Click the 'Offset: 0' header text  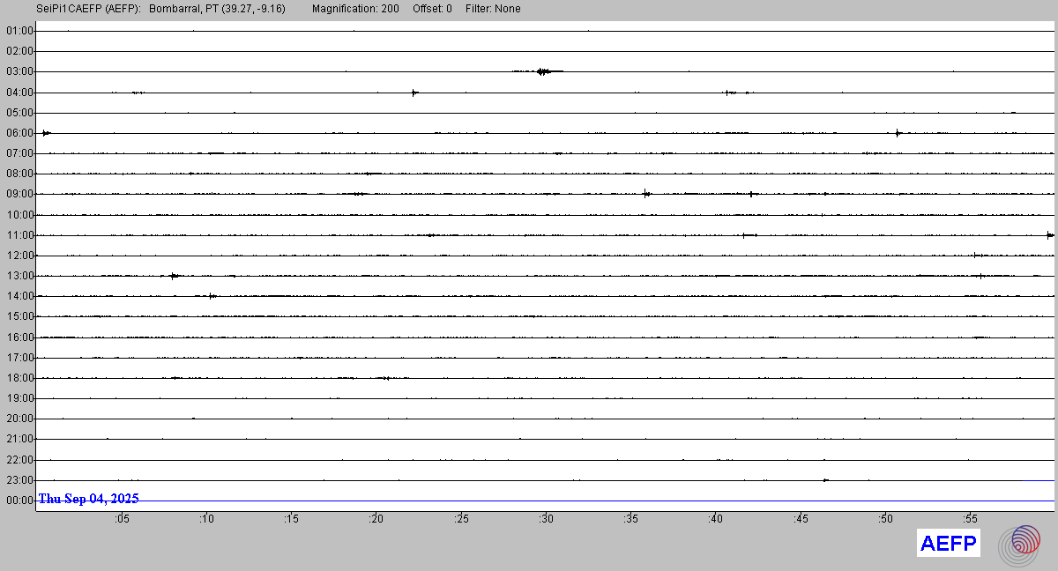tap(432, 9)
